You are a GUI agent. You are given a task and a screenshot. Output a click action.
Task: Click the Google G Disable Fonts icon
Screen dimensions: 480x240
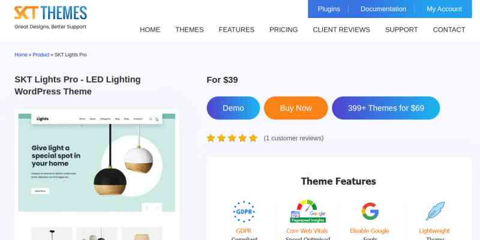point(370,211)
